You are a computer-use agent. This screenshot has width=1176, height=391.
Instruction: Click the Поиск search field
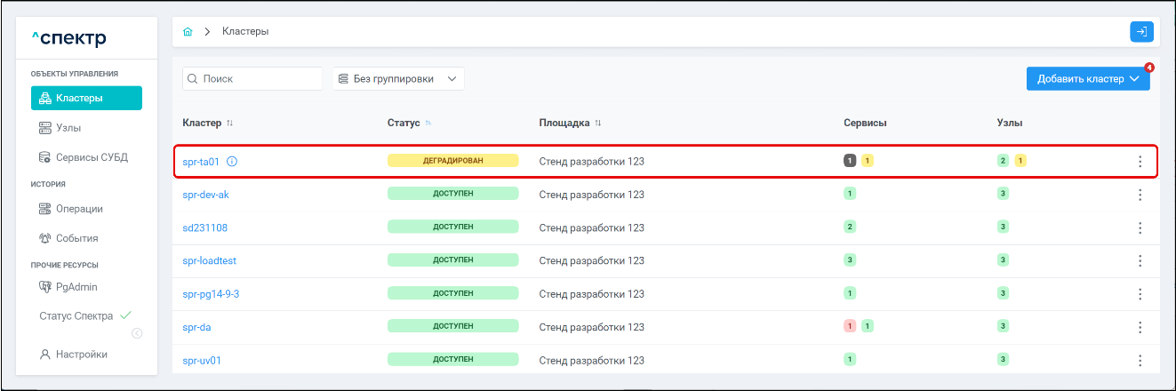pyautogui.click(x=252, y=79)
